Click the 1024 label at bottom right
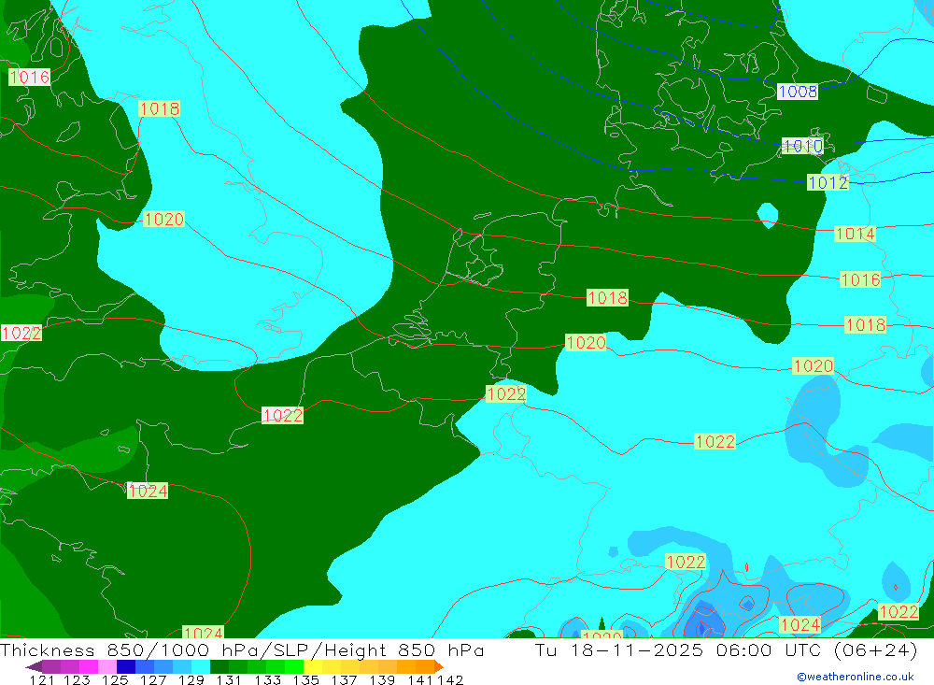The image size is (934, 685). click(800, 625)
